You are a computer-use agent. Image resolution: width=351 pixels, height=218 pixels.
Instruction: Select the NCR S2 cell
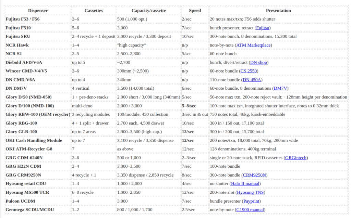click(x=38, y=54)
